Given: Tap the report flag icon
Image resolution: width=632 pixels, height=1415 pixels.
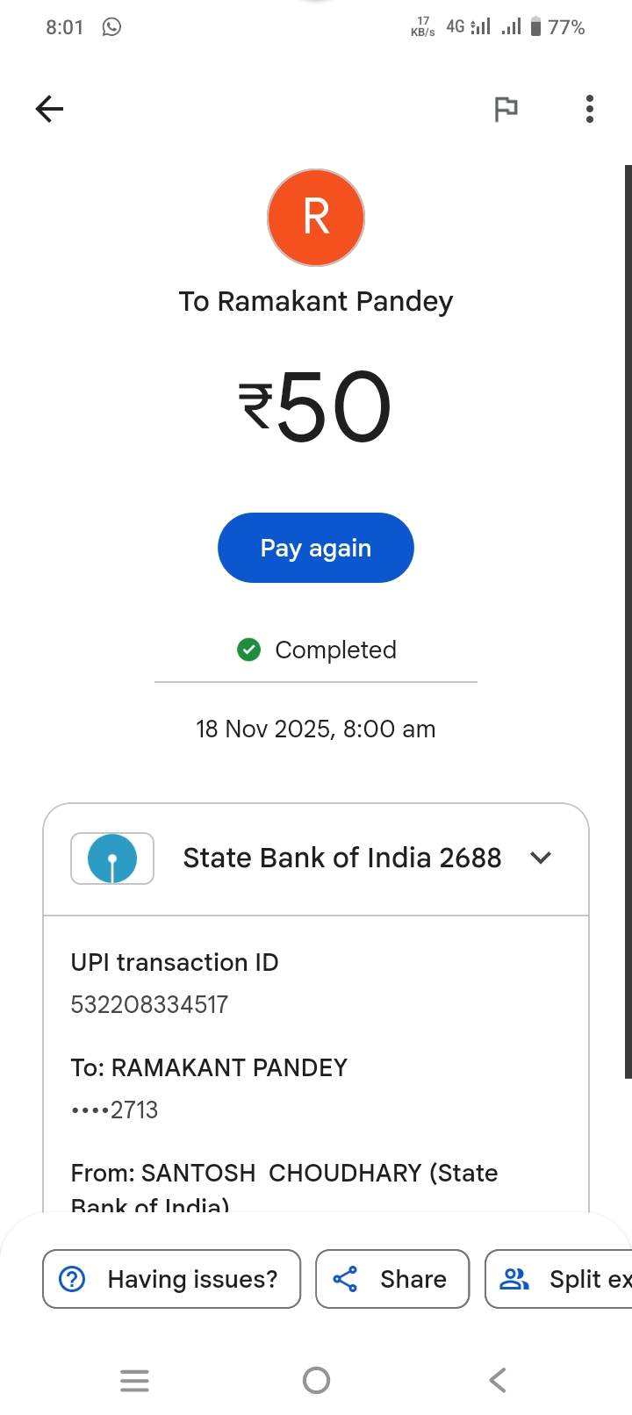Looking at the screenshot, I should click(506, 109).
